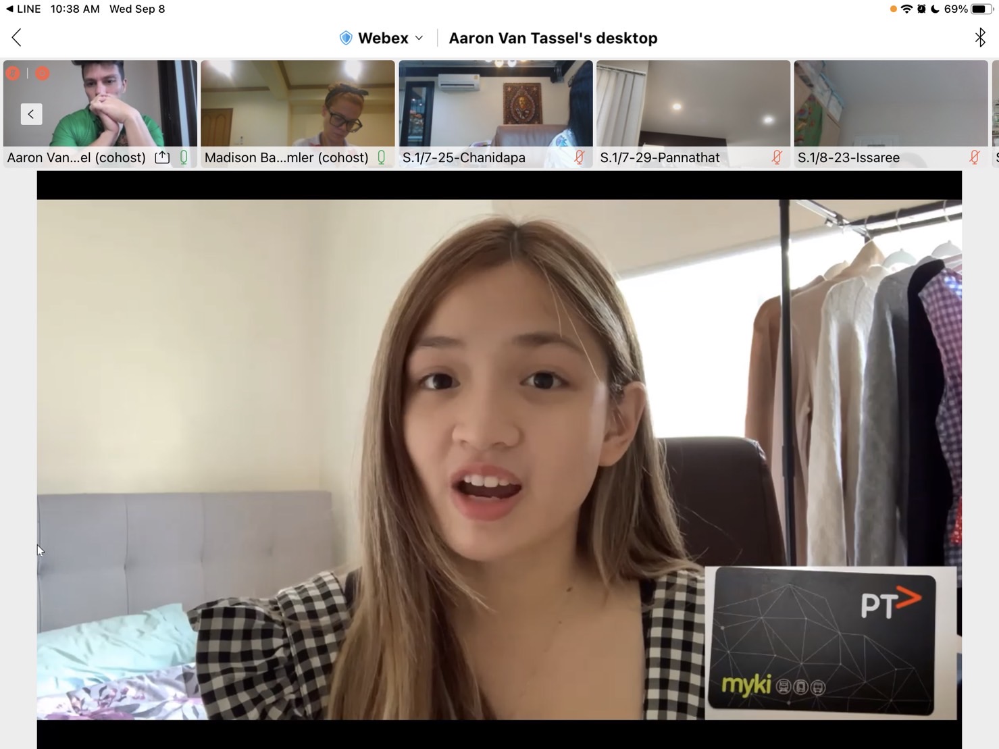
Task: Tap the 'S.1/8-23-Issaree' name label
Action: tap(848, 157)
